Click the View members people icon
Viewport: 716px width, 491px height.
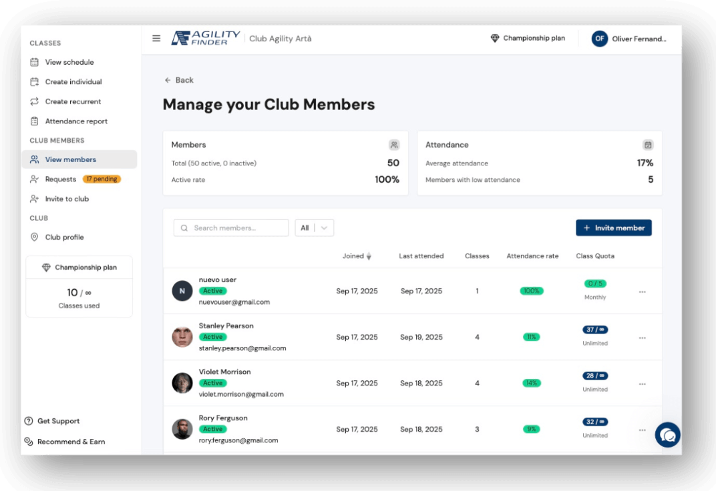[34, 159]
